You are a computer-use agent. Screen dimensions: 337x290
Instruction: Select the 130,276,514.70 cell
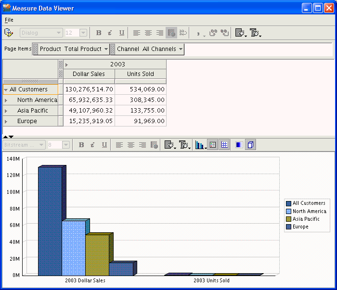89,89
